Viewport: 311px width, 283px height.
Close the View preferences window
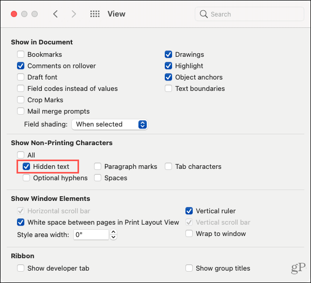14,14
